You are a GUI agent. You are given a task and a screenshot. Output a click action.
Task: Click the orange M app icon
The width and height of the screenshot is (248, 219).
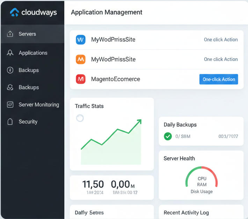81,59
